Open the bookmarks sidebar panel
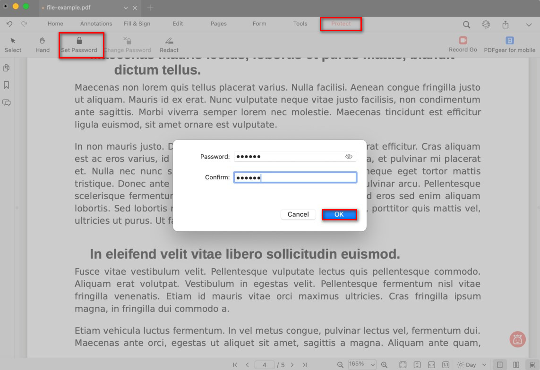 7,85
